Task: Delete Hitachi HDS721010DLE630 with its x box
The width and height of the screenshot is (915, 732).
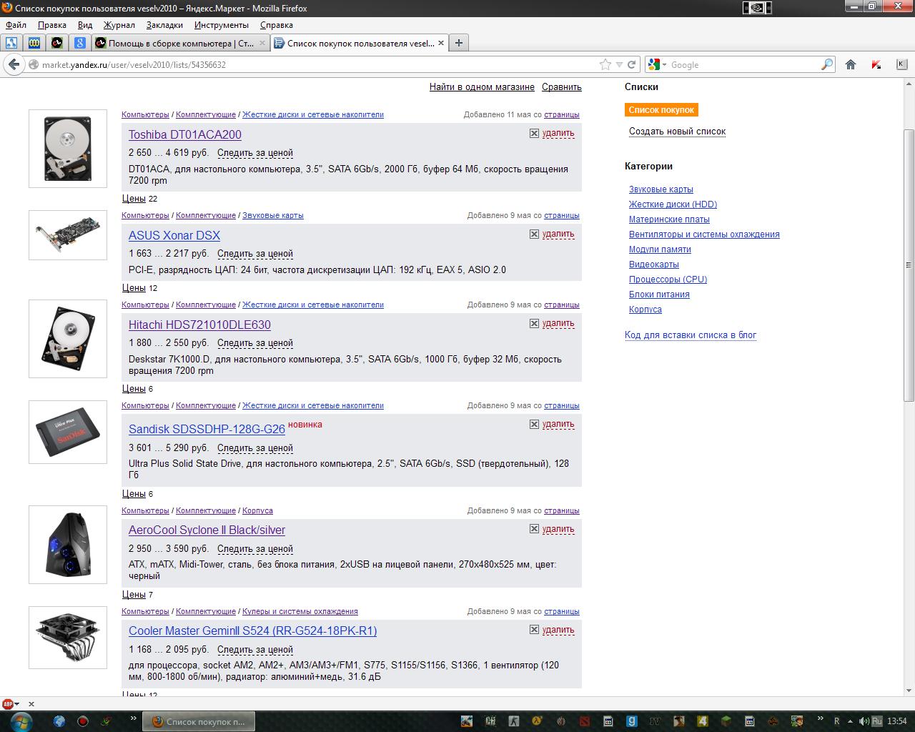Action: pos(534,323)
